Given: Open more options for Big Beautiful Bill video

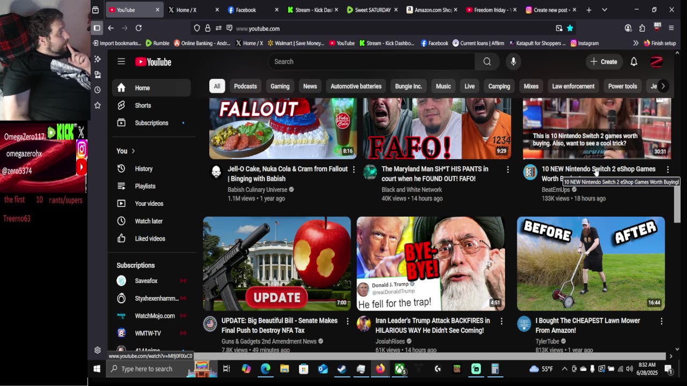Looking at the screenshot, I should 347,321.
